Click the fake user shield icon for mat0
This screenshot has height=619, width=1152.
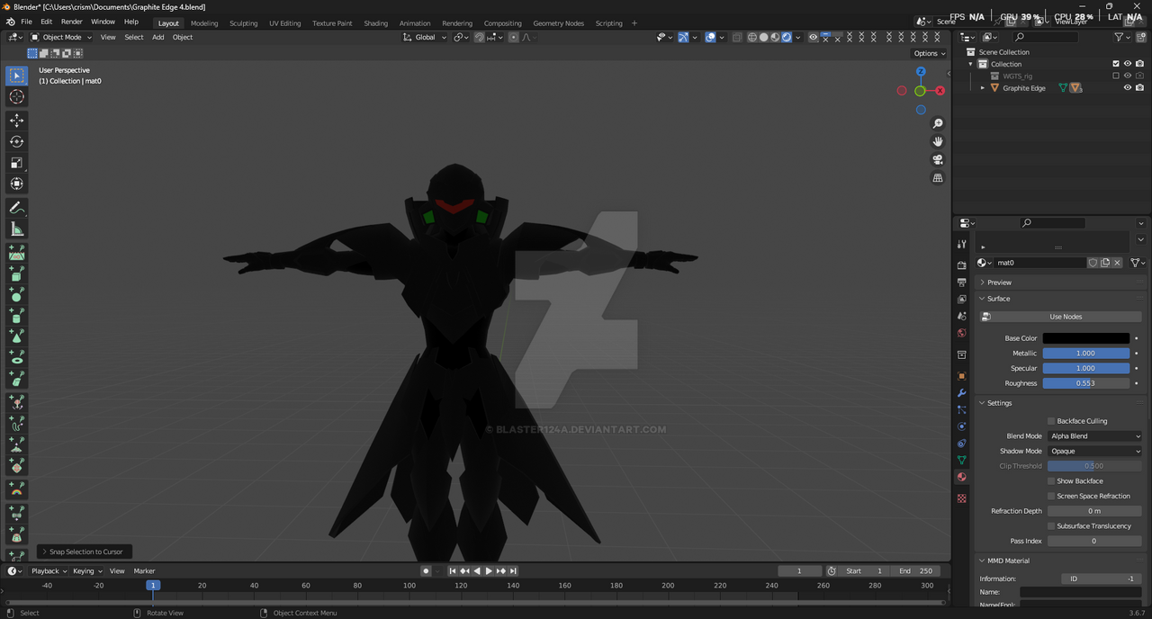pyautogui.click(x=1093, y=263)
